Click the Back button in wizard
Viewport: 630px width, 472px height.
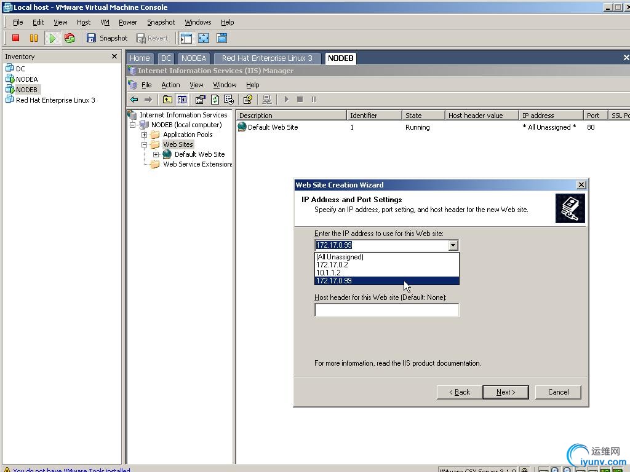tap(459, 392)
